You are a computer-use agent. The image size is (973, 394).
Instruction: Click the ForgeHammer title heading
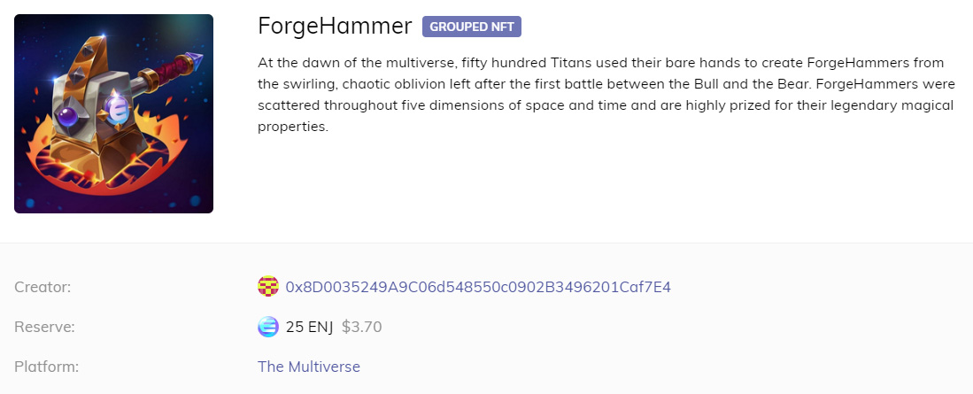335,27
